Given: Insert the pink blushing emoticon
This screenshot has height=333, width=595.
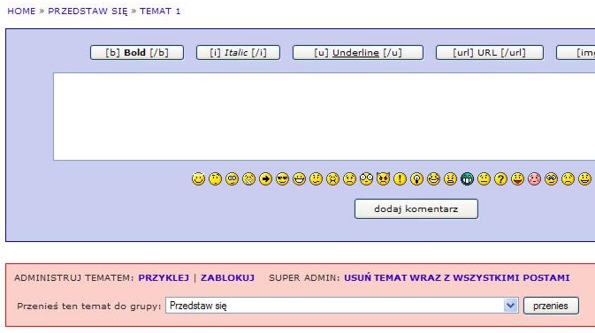Looking at the screenshot, I should coord(534,178).
